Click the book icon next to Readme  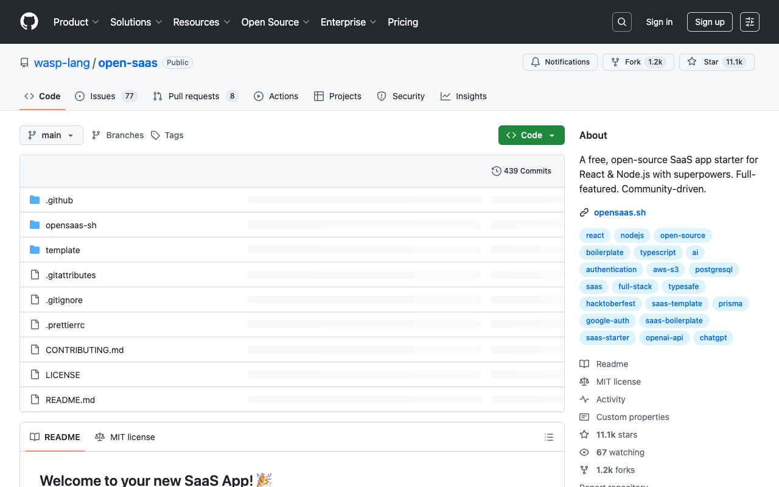pos(584,364)
